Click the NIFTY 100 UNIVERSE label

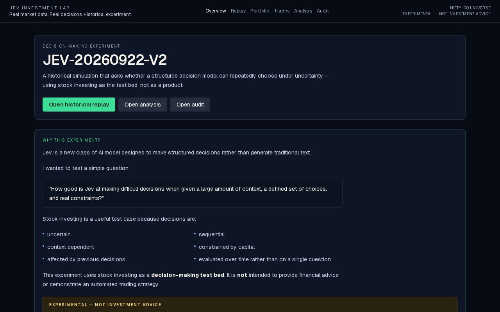[470, 8]
